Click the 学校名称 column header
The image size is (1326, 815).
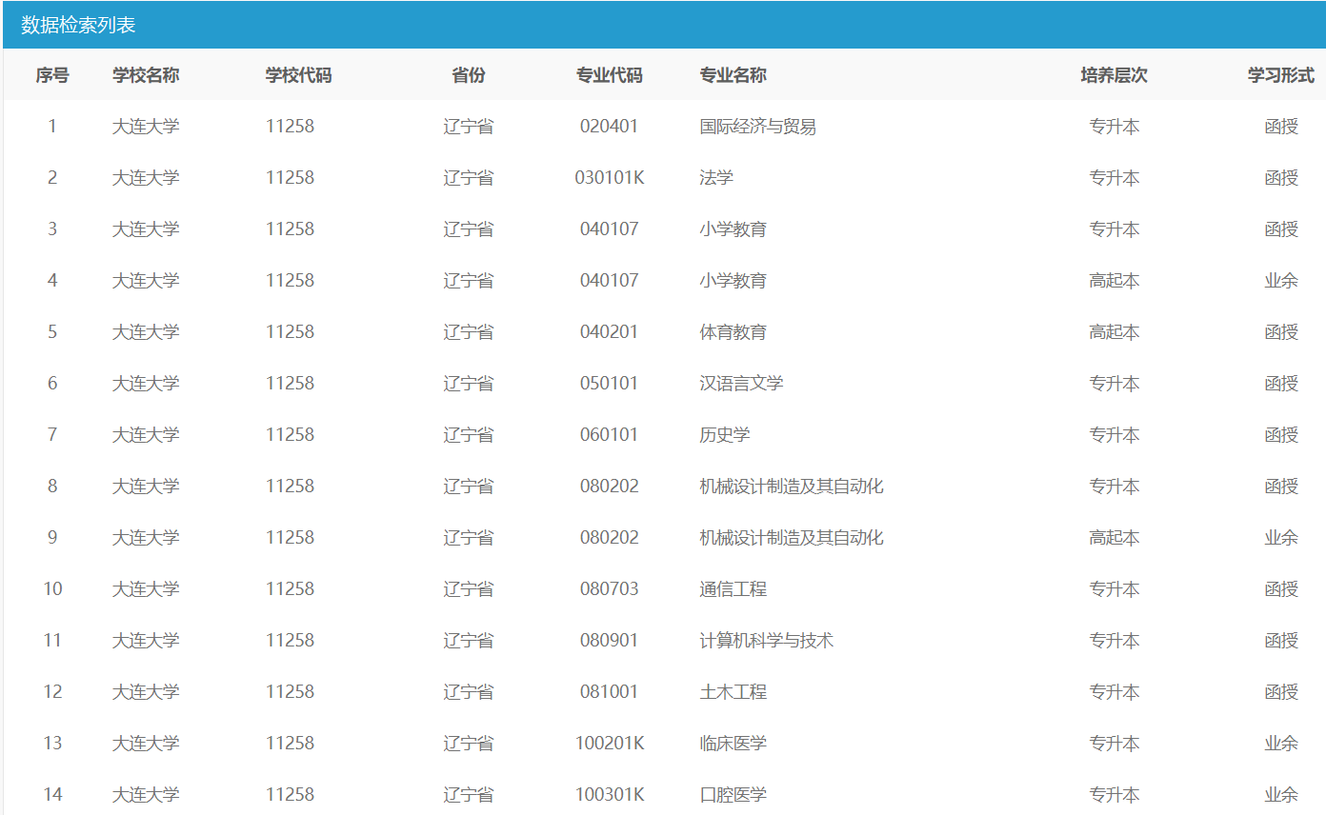(146, 75)
